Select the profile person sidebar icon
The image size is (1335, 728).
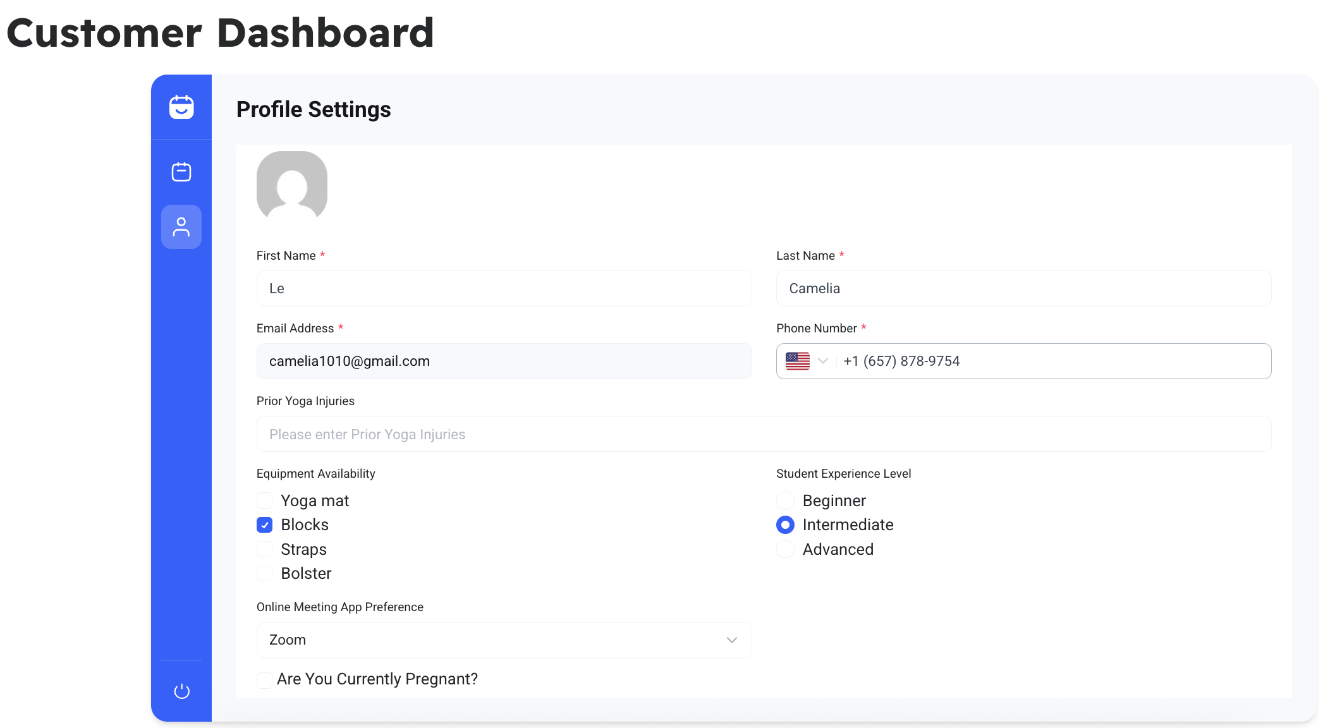(x=181, y=227)
